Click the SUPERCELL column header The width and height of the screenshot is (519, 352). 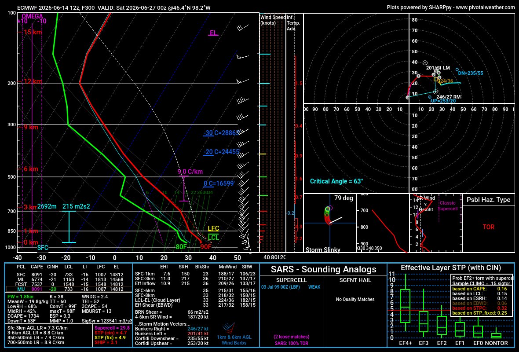pos(291,280)
